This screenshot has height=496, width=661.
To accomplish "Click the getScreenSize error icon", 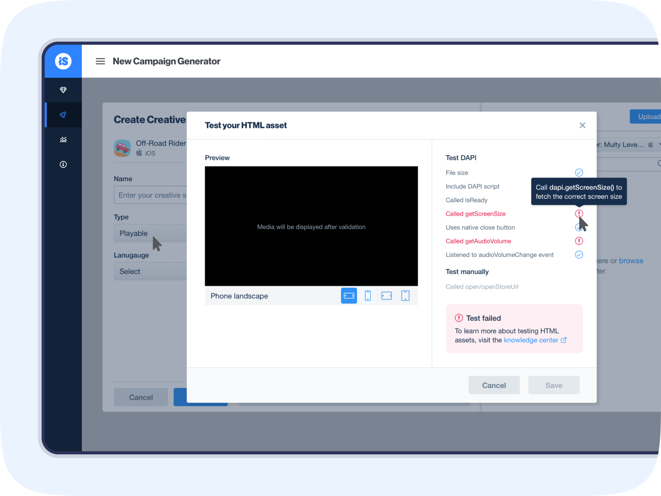I will (579, 213).
